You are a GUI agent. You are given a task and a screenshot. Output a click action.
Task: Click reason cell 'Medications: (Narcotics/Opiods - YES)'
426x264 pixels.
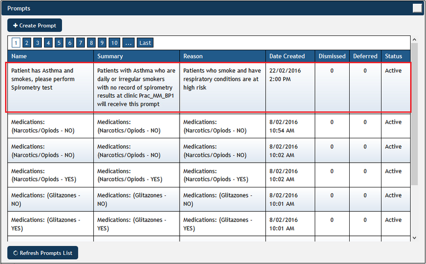pyautogui.click(x=223, y=175)
